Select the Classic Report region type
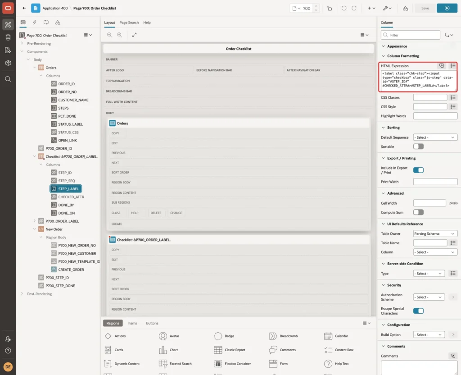This screenshot has width=461, height=375. click(230, 350)
